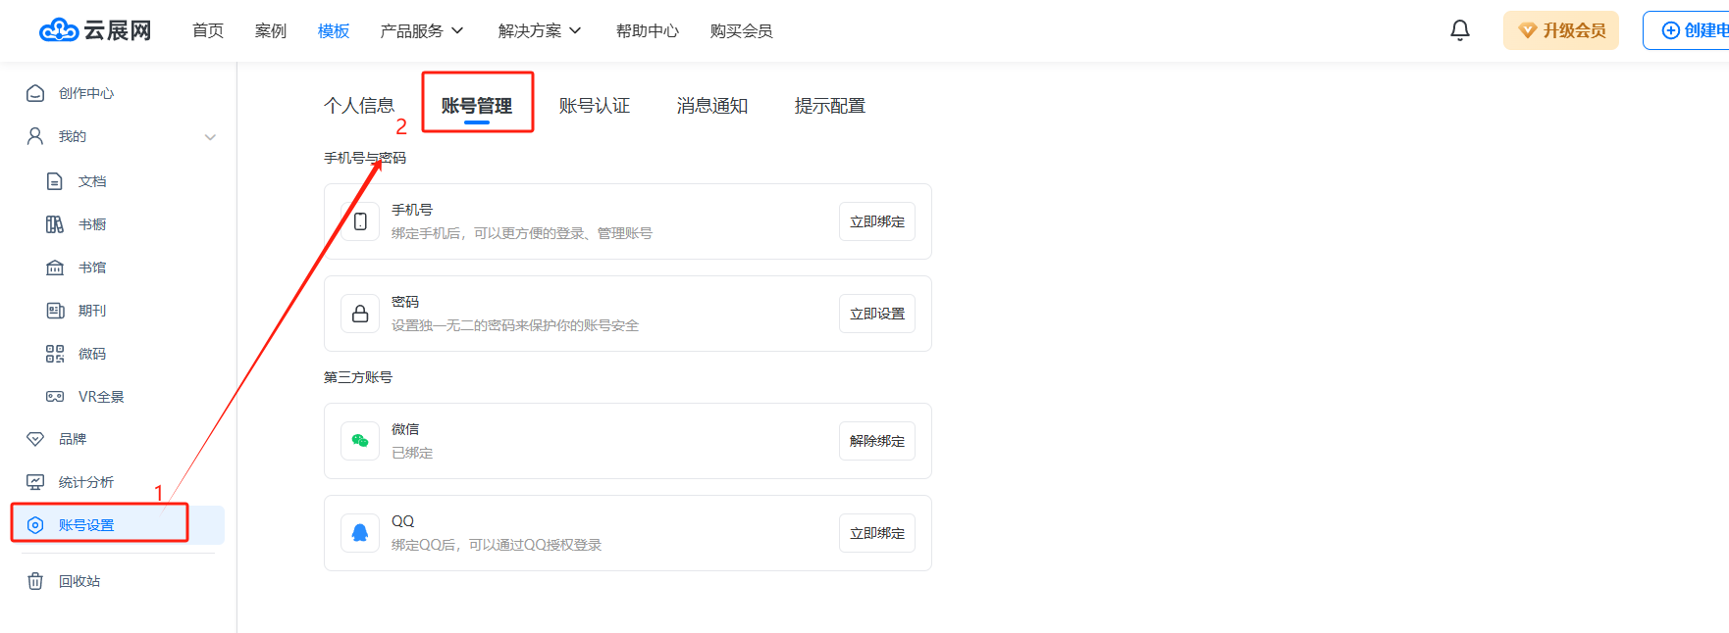
Task: Open 创作中心 in the sidebar
Action: [85, 93]
